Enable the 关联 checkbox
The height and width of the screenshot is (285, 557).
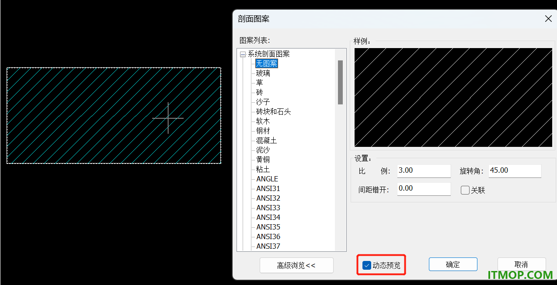465,190
